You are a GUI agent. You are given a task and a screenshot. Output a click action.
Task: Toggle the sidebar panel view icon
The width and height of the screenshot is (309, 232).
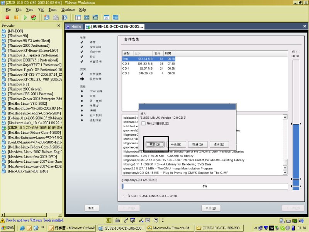78,17
